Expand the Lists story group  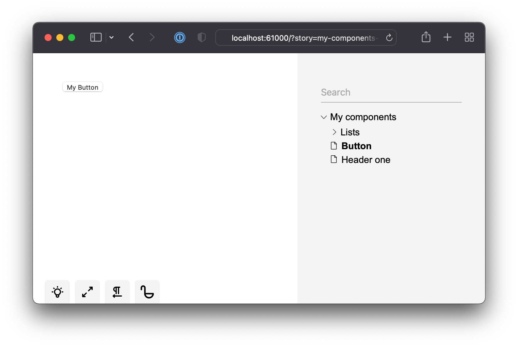(334, 132)
